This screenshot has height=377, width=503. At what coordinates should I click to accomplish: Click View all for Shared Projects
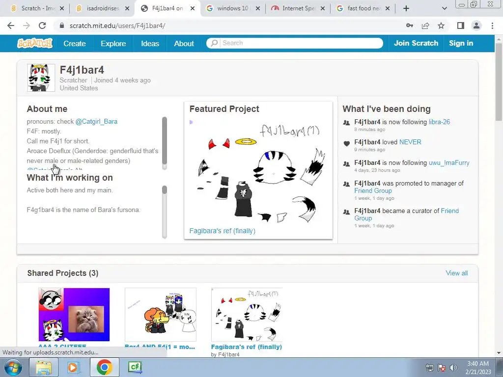click(456, 273)
